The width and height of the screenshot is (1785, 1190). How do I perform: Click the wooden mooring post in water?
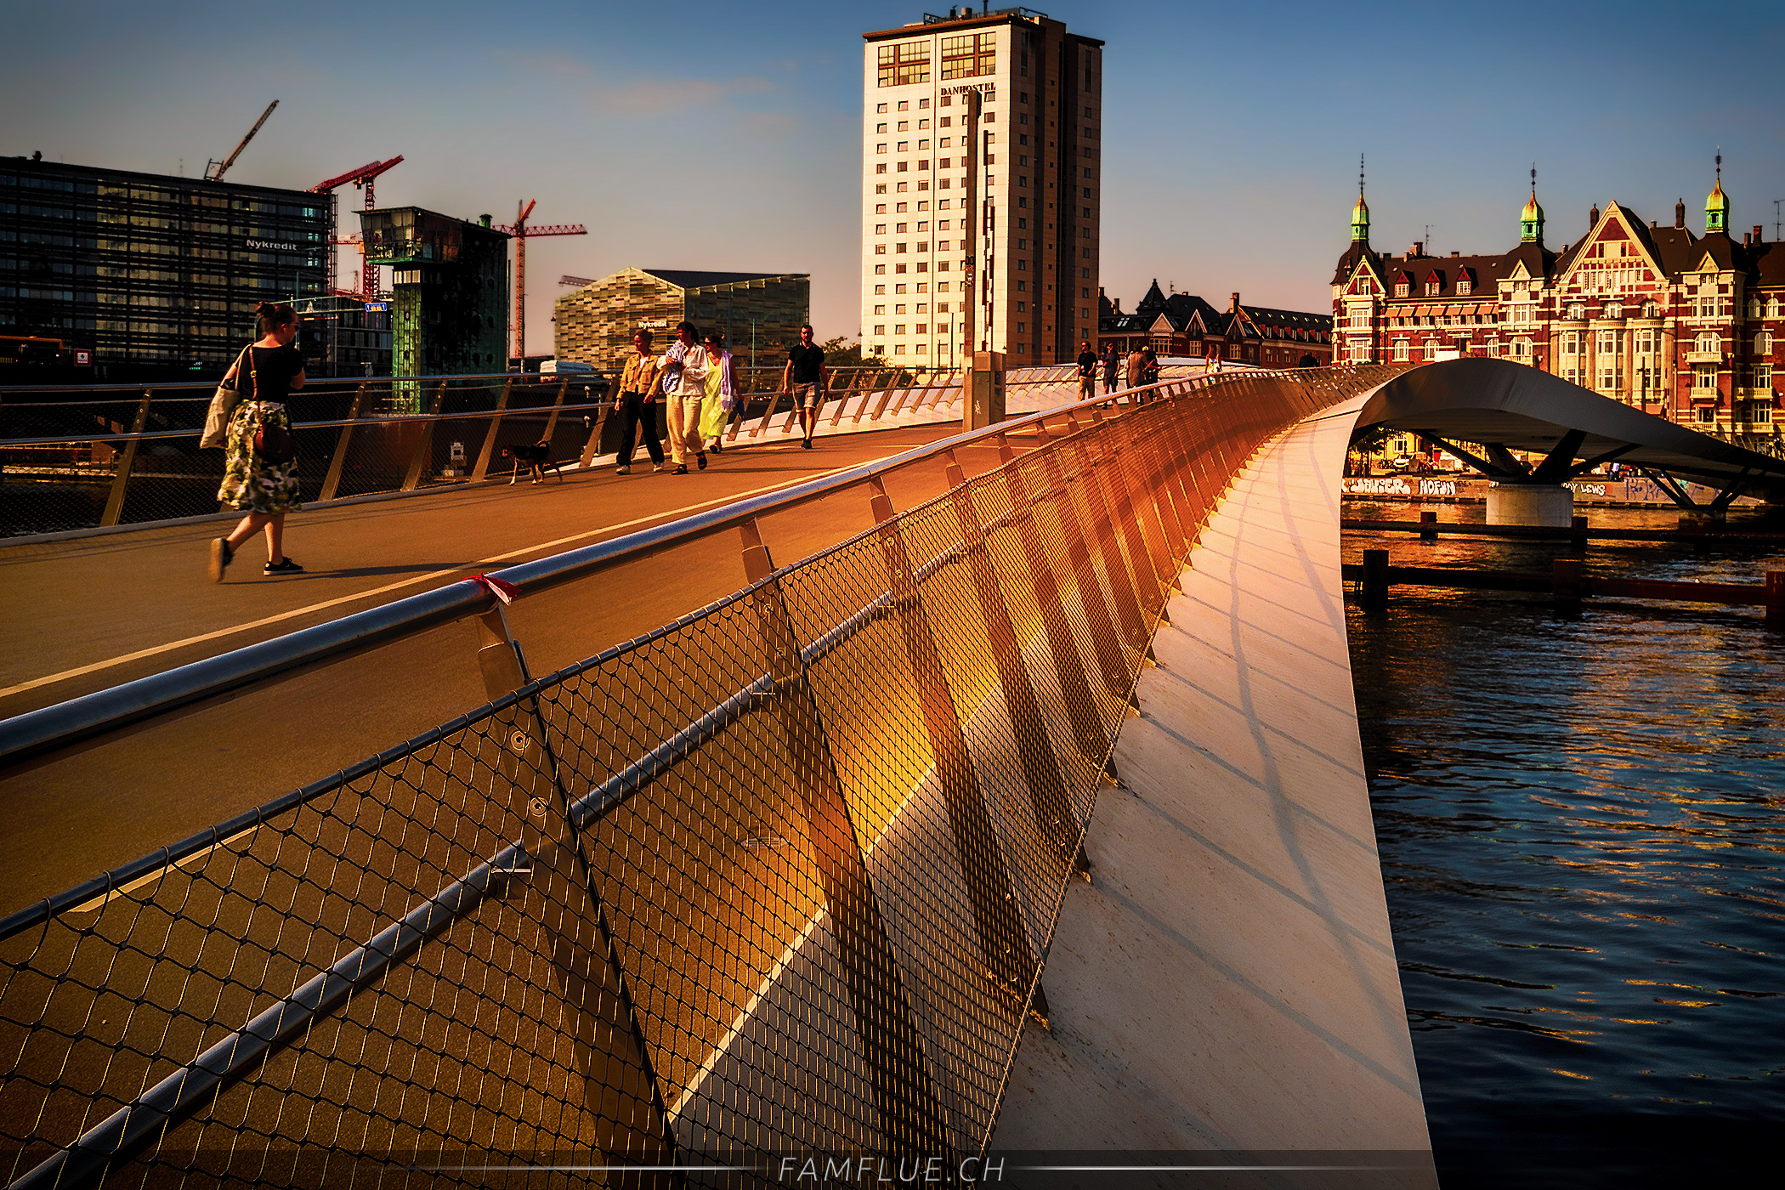(1374, 578)
